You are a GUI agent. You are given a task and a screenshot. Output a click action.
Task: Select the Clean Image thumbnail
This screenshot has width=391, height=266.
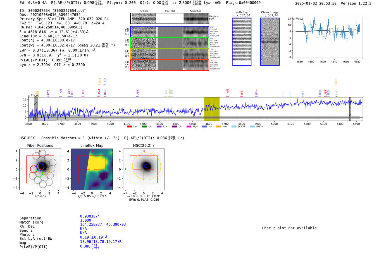point(270,42)
